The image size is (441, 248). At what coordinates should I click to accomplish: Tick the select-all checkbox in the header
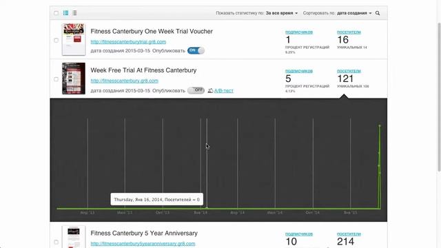coord(57,13)
